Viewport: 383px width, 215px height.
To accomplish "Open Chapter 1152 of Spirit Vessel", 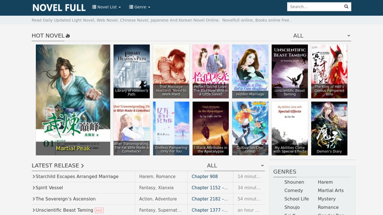I will pyautogui.click(x=210, y=188).
